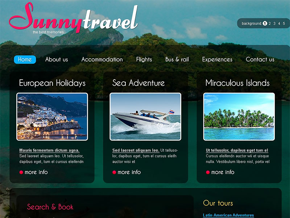Switch to background number 3
The image size is (290, 218).
coord(274,24)
